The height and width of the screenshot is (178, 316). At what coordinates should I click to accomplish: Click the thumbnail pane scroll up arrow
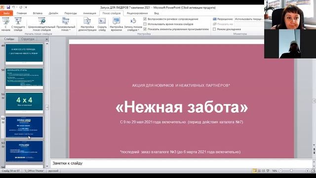pyautogui.click(x=47, y=44)
